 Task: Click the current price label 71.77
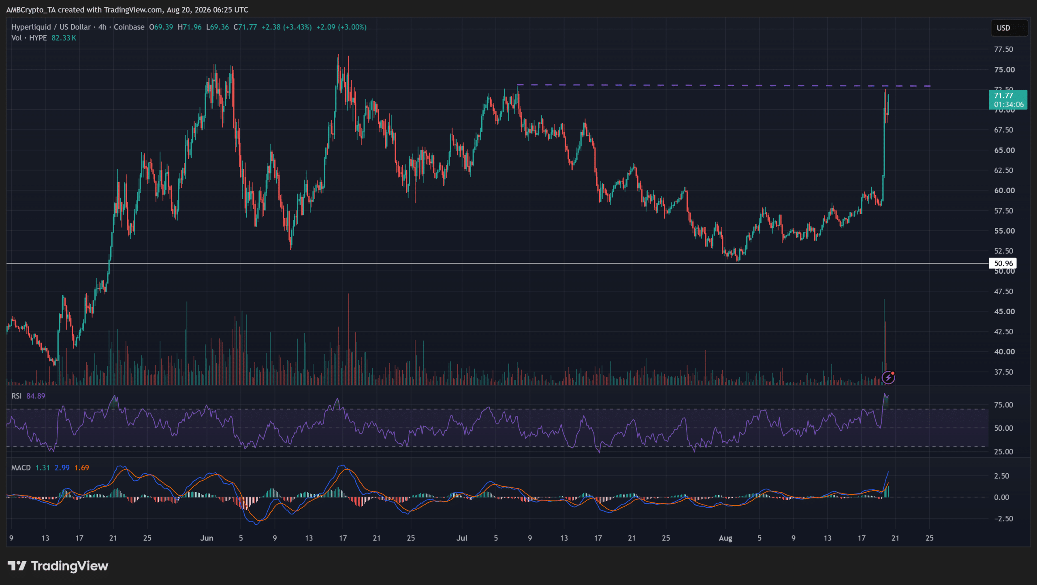(1003, 96)
